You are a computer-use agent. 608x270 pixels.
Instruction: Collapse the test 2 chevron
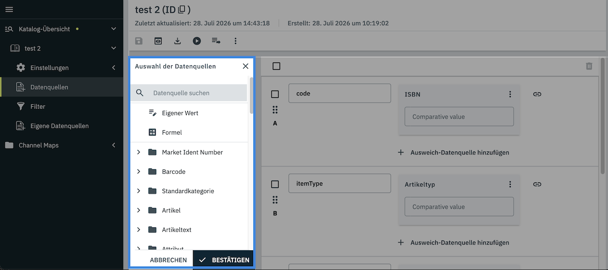tap(114, 48)
